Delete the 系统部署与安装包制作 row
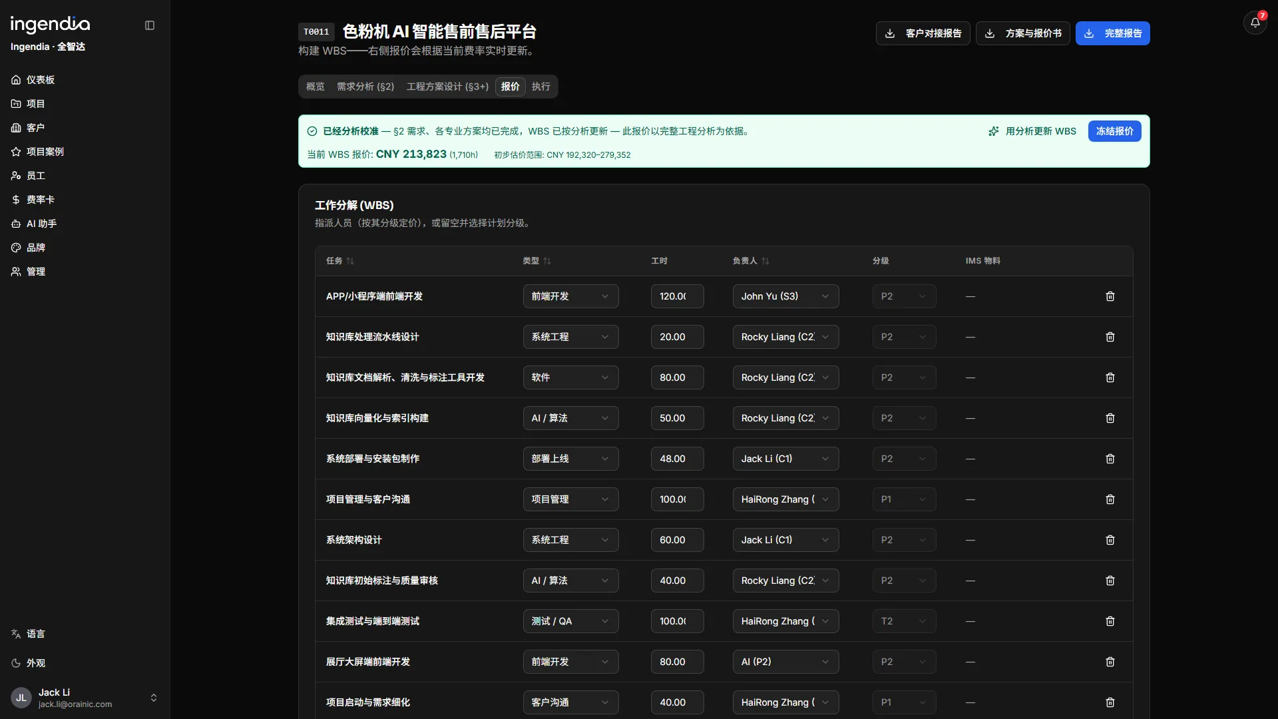Image resolution: width=1278 pixels, height=719 pixels. click(x=1110, y=459)
